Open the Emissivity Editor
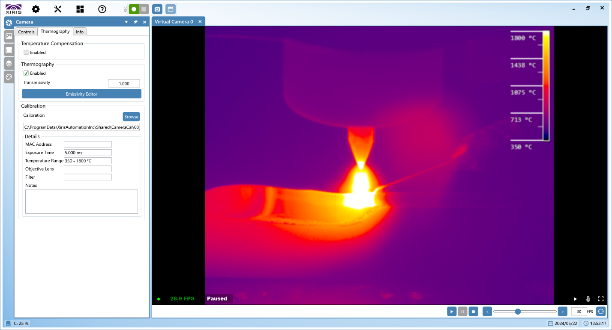This screenshot has width=612, height=330. (x=81, y=94)
